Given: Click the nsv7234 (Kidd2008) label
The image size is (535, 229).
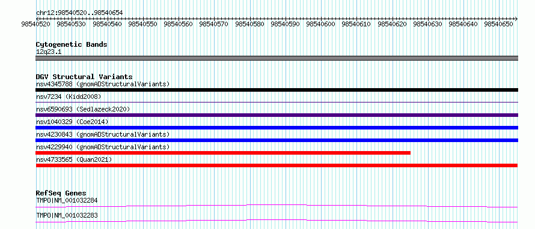Looking at the screenshot, I should tap(69, 97).
